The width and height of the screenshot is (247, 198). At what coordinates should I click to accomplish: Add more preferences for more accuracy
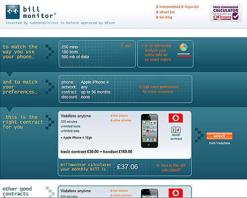tap(159, 89)
